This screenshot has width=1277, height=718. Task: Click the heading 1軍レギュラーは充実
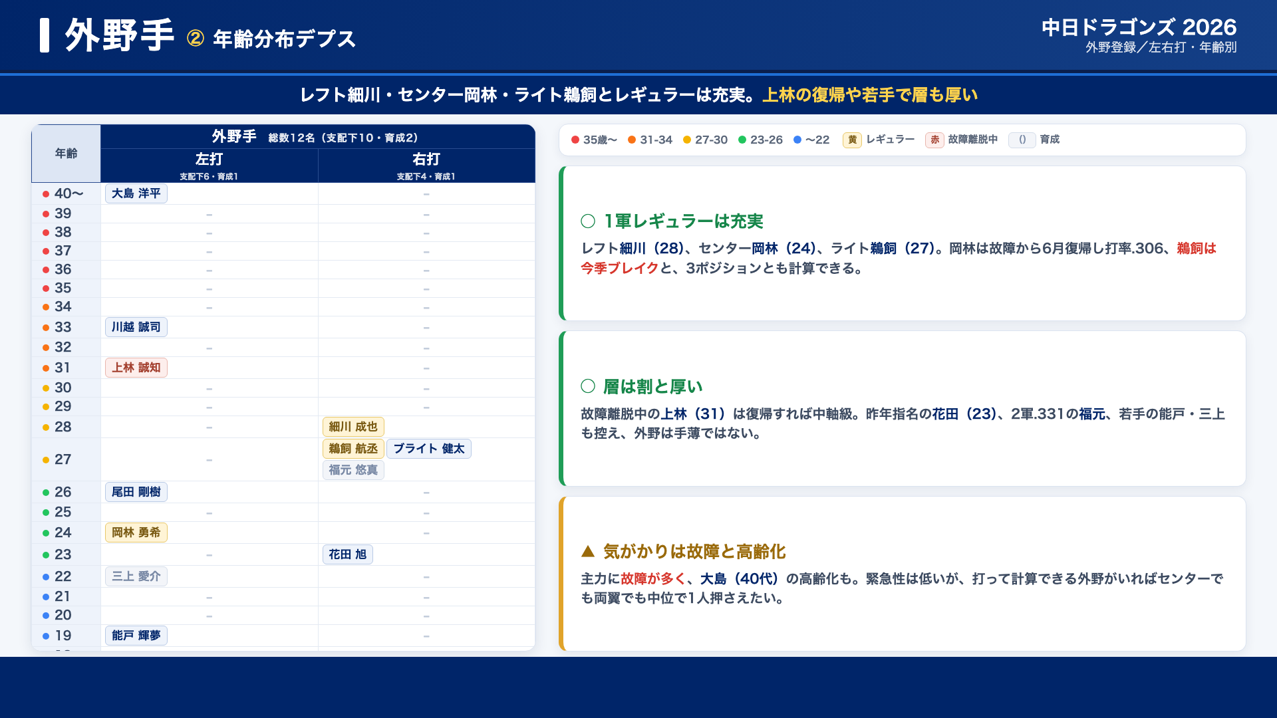click(x=683, y=221)
